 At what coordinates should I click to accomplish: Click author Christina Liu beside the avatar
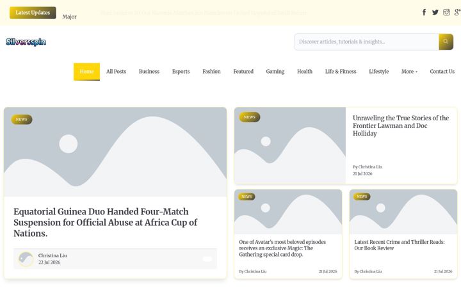point(53,255)
